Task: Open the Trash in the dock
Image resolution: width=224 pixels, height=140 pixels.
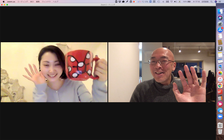Action: point(220,131)
